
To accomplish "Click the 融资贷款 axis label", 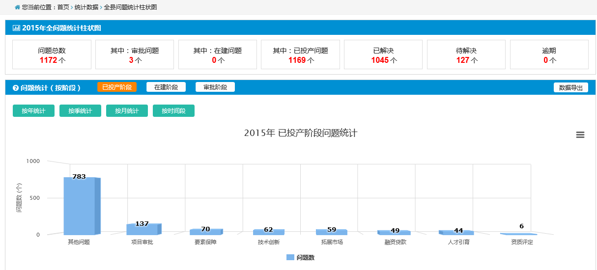I will click(396, 242).
